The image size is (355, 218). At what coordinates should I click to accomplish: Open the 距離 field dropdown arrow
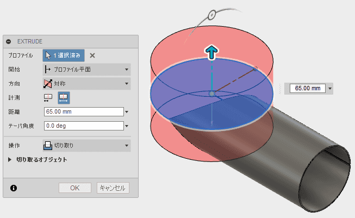[x=127, y=112]
